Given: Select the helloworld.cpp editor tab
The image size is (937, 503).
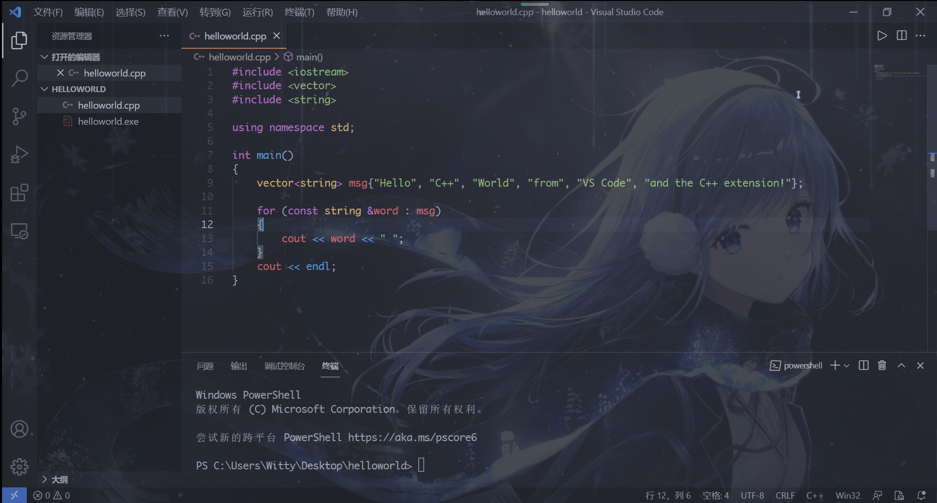Looking at the screenshot, I should coord(235,36).
